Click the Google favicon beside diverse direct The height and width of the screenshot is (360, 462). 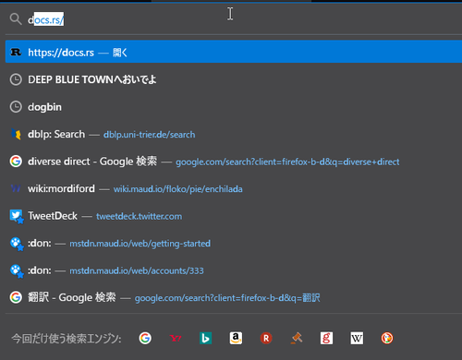16,162
